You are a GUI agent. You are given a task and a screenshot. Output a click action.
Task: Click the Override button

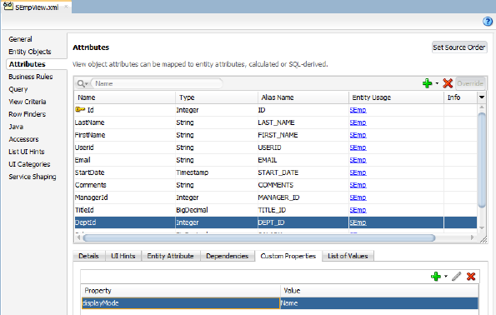[470, 83]
